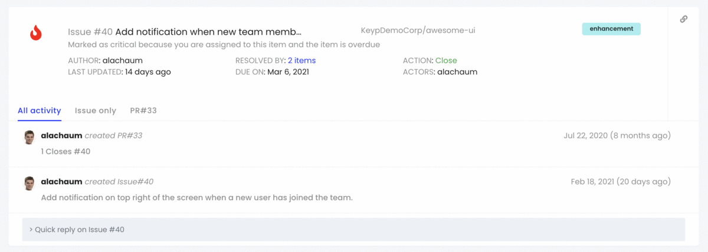This screenshot has width=708, height=252.
Task: Click the copy link icon
Action: (684, 19)
